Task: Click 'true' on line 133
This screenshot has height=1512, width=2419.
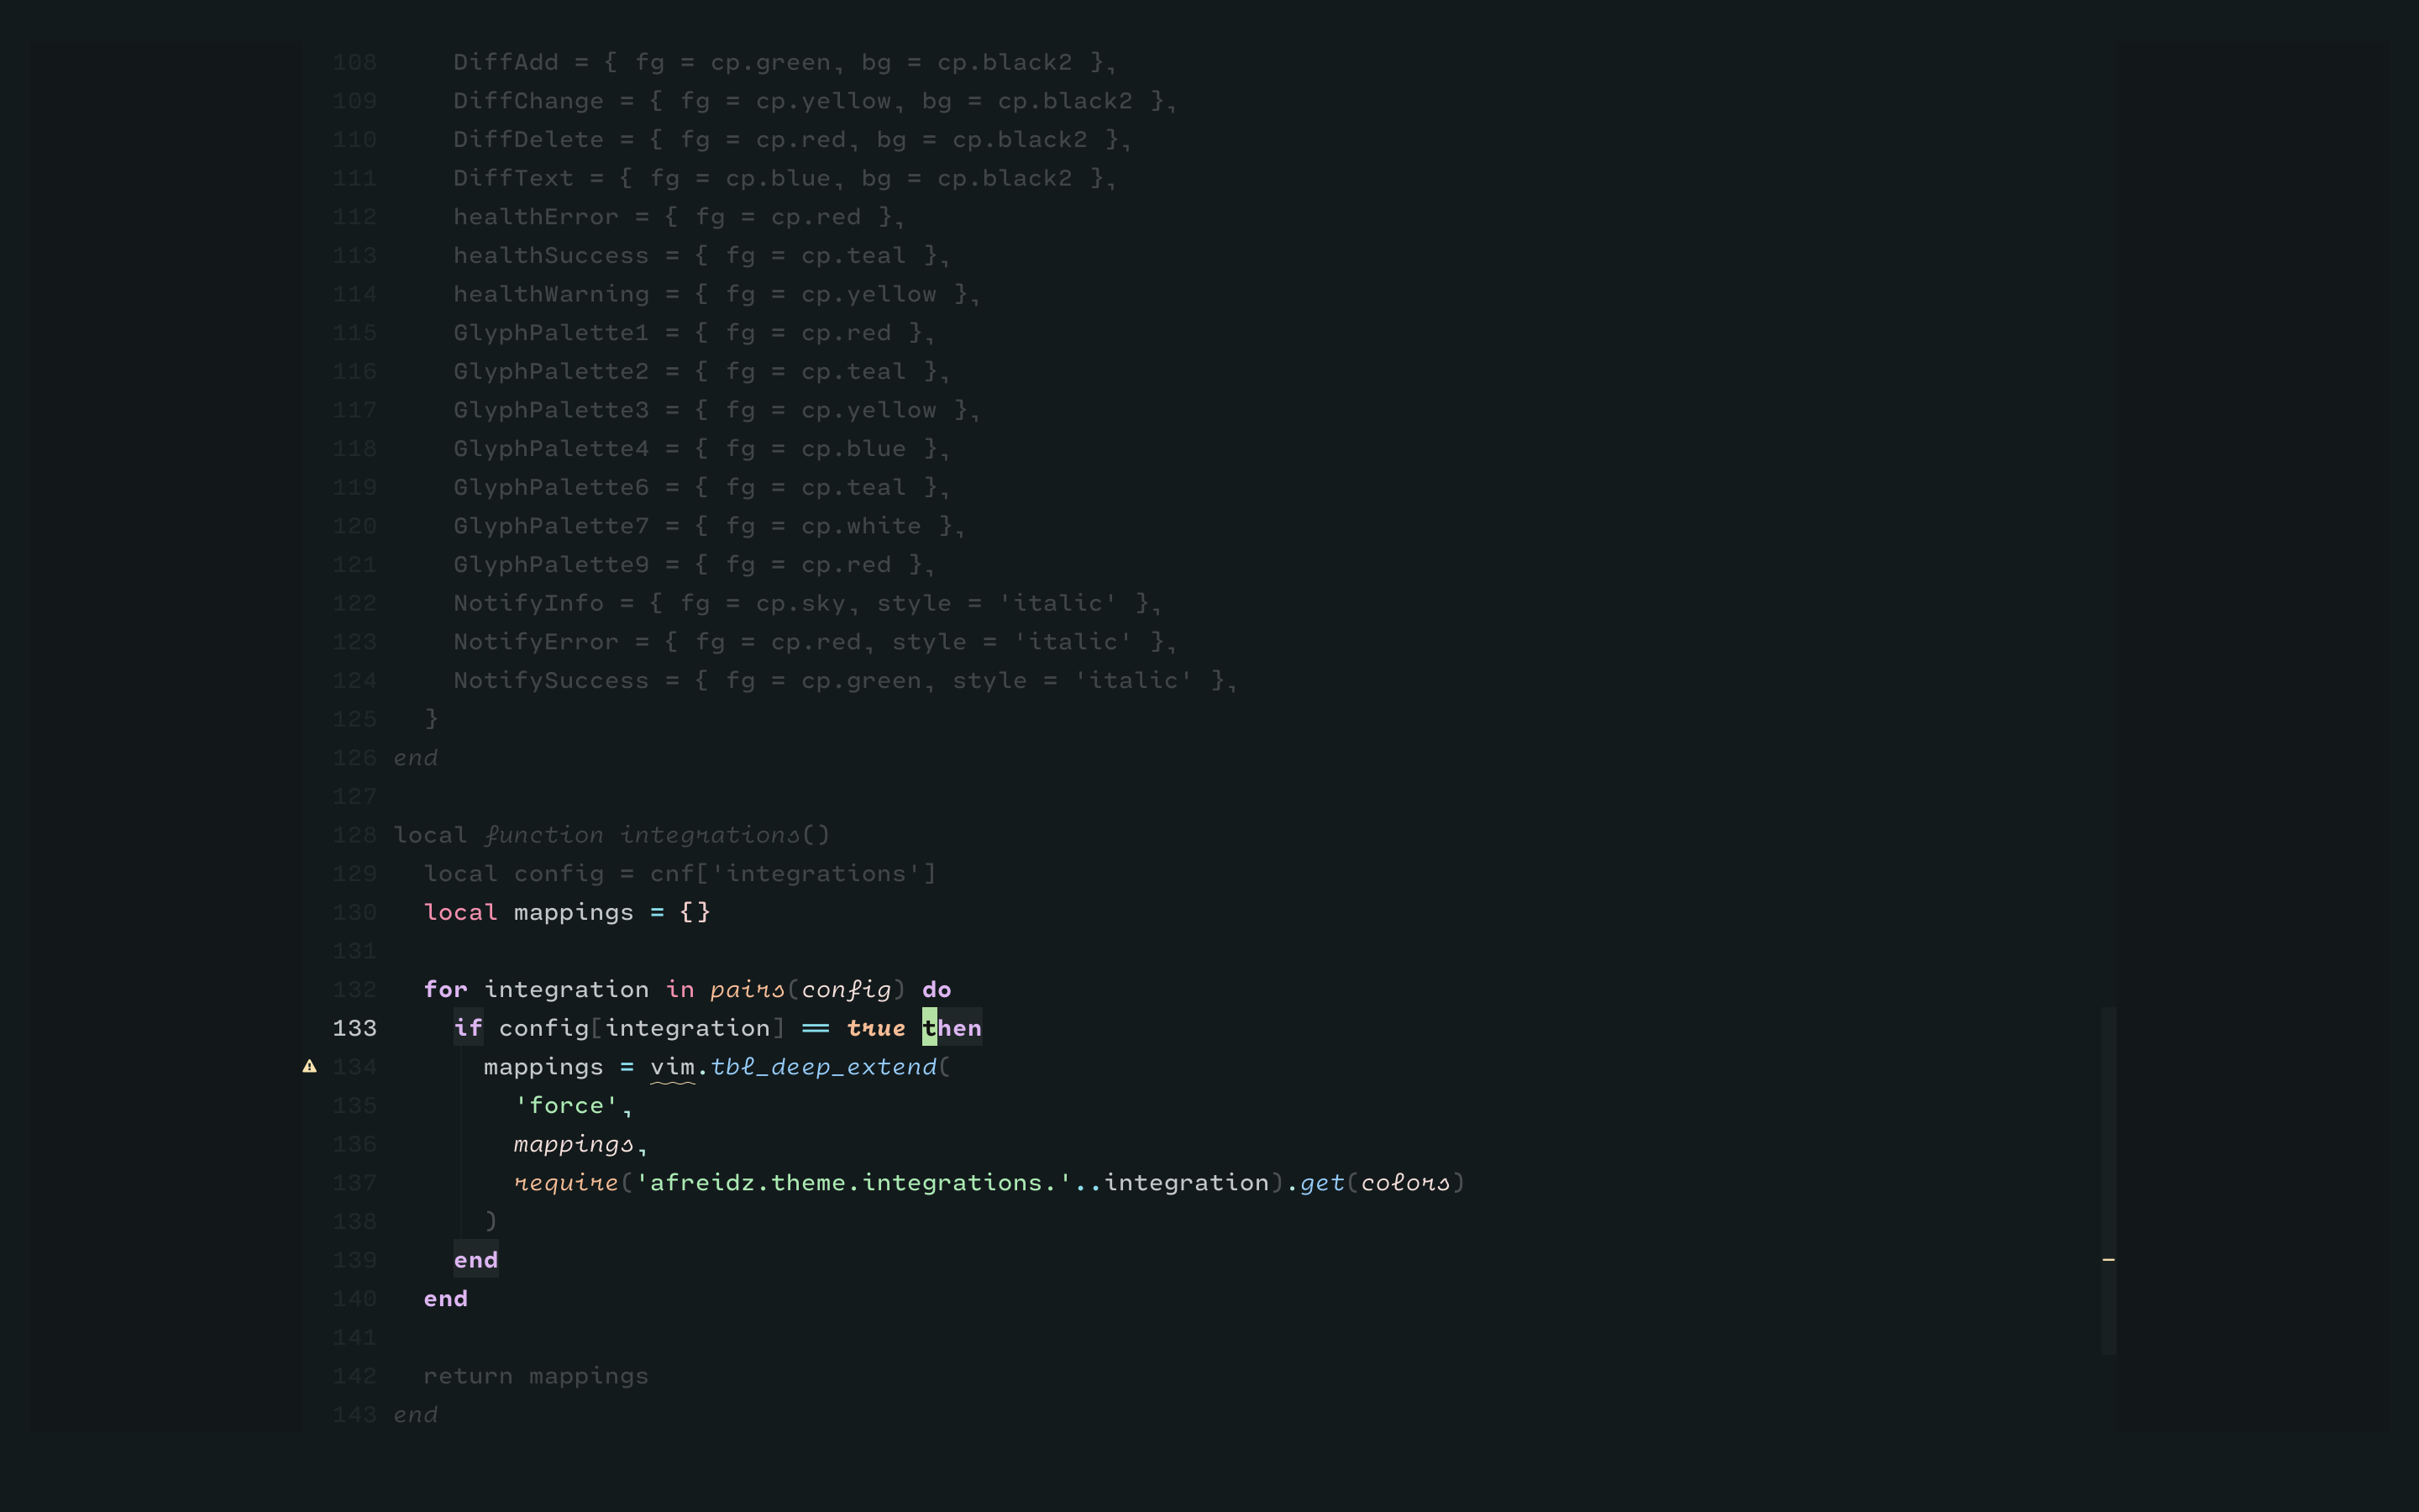Action: click(876, 1028)
